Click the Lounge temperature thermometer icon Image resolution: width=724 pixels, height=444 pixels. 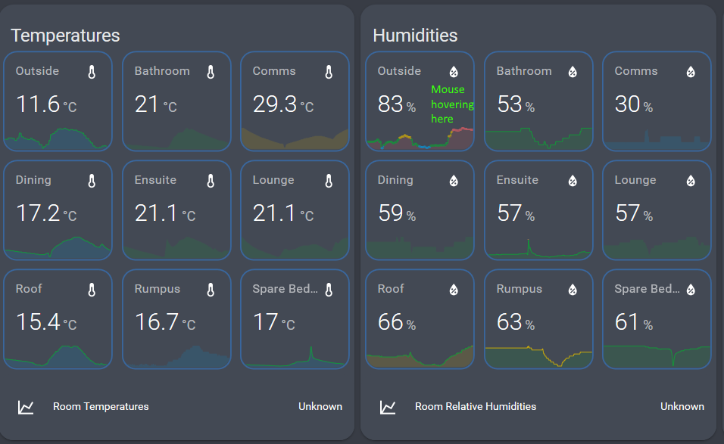(329, 181)
